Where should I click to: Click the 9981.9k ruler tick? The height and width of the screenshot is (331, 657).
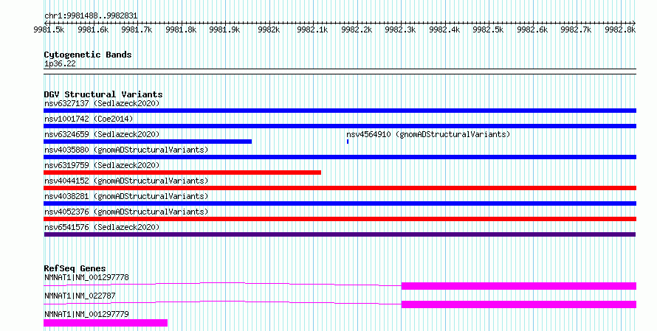(x=224, y=29)
